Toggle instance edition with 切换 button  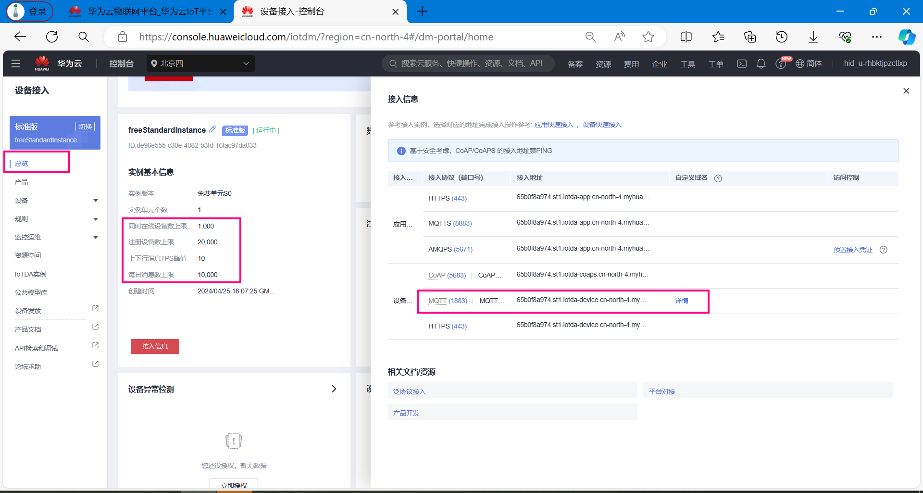tap(85, 126)
